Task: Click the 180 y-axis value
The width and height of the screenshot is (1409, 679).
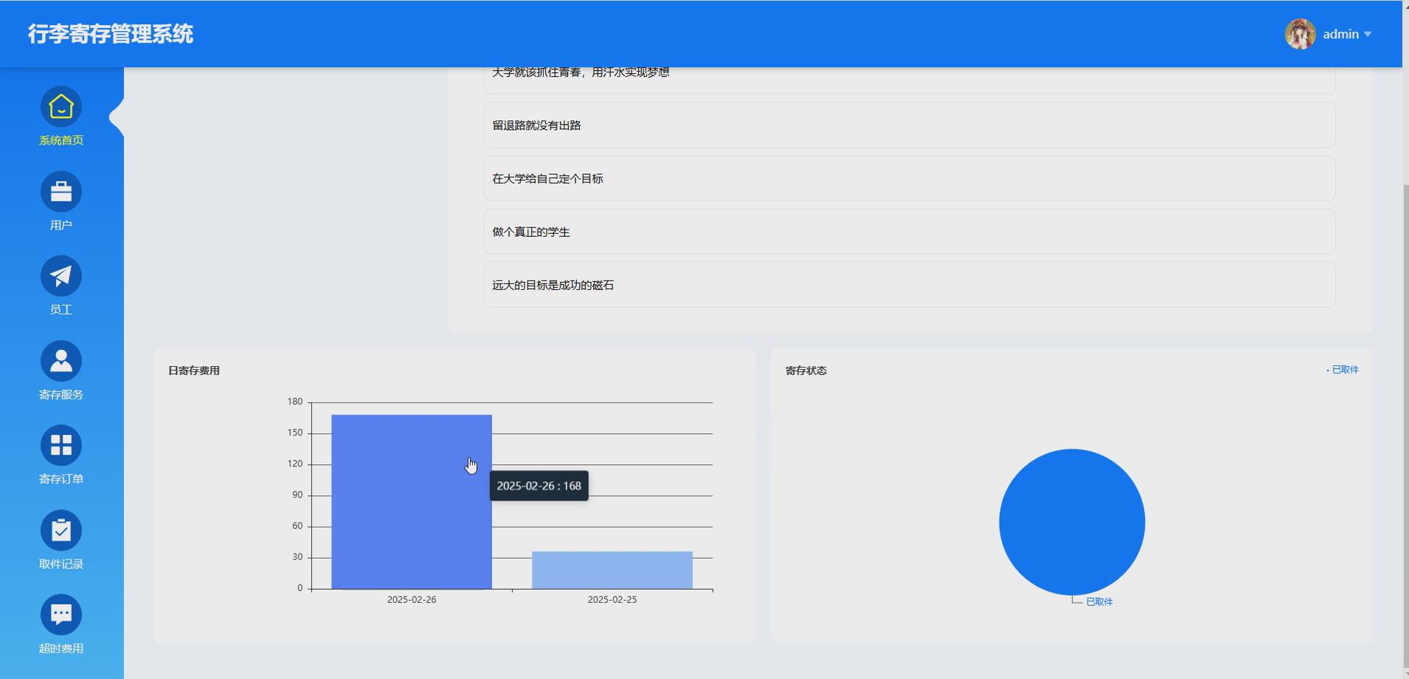Action: coord(295,401)
